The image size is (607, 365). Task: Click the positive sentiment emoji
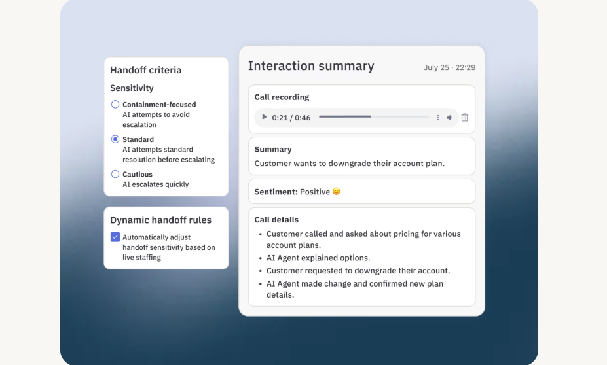coord(337,192)
